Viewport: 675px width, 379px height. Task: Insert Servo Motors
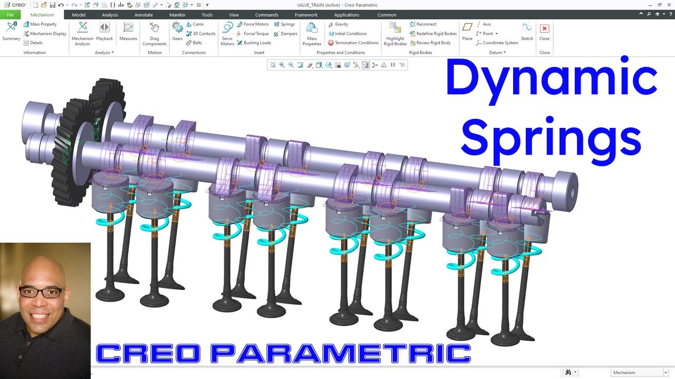coord(227,34)
